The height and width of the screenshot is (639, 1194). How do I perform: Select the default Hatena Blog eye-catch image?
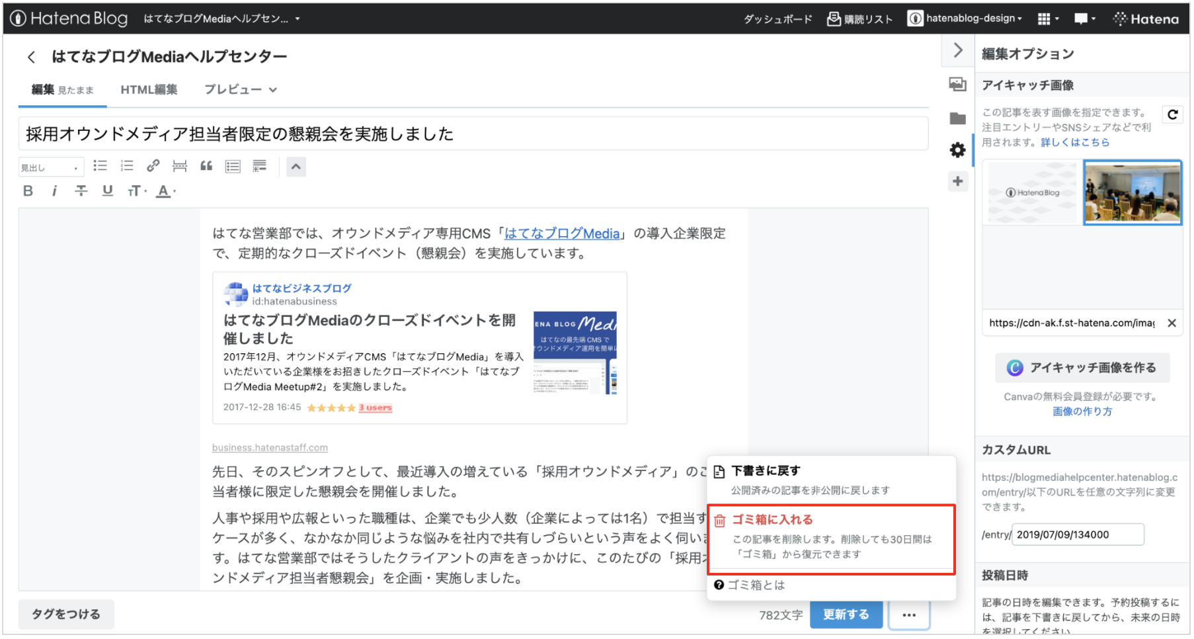point(1032,192)
